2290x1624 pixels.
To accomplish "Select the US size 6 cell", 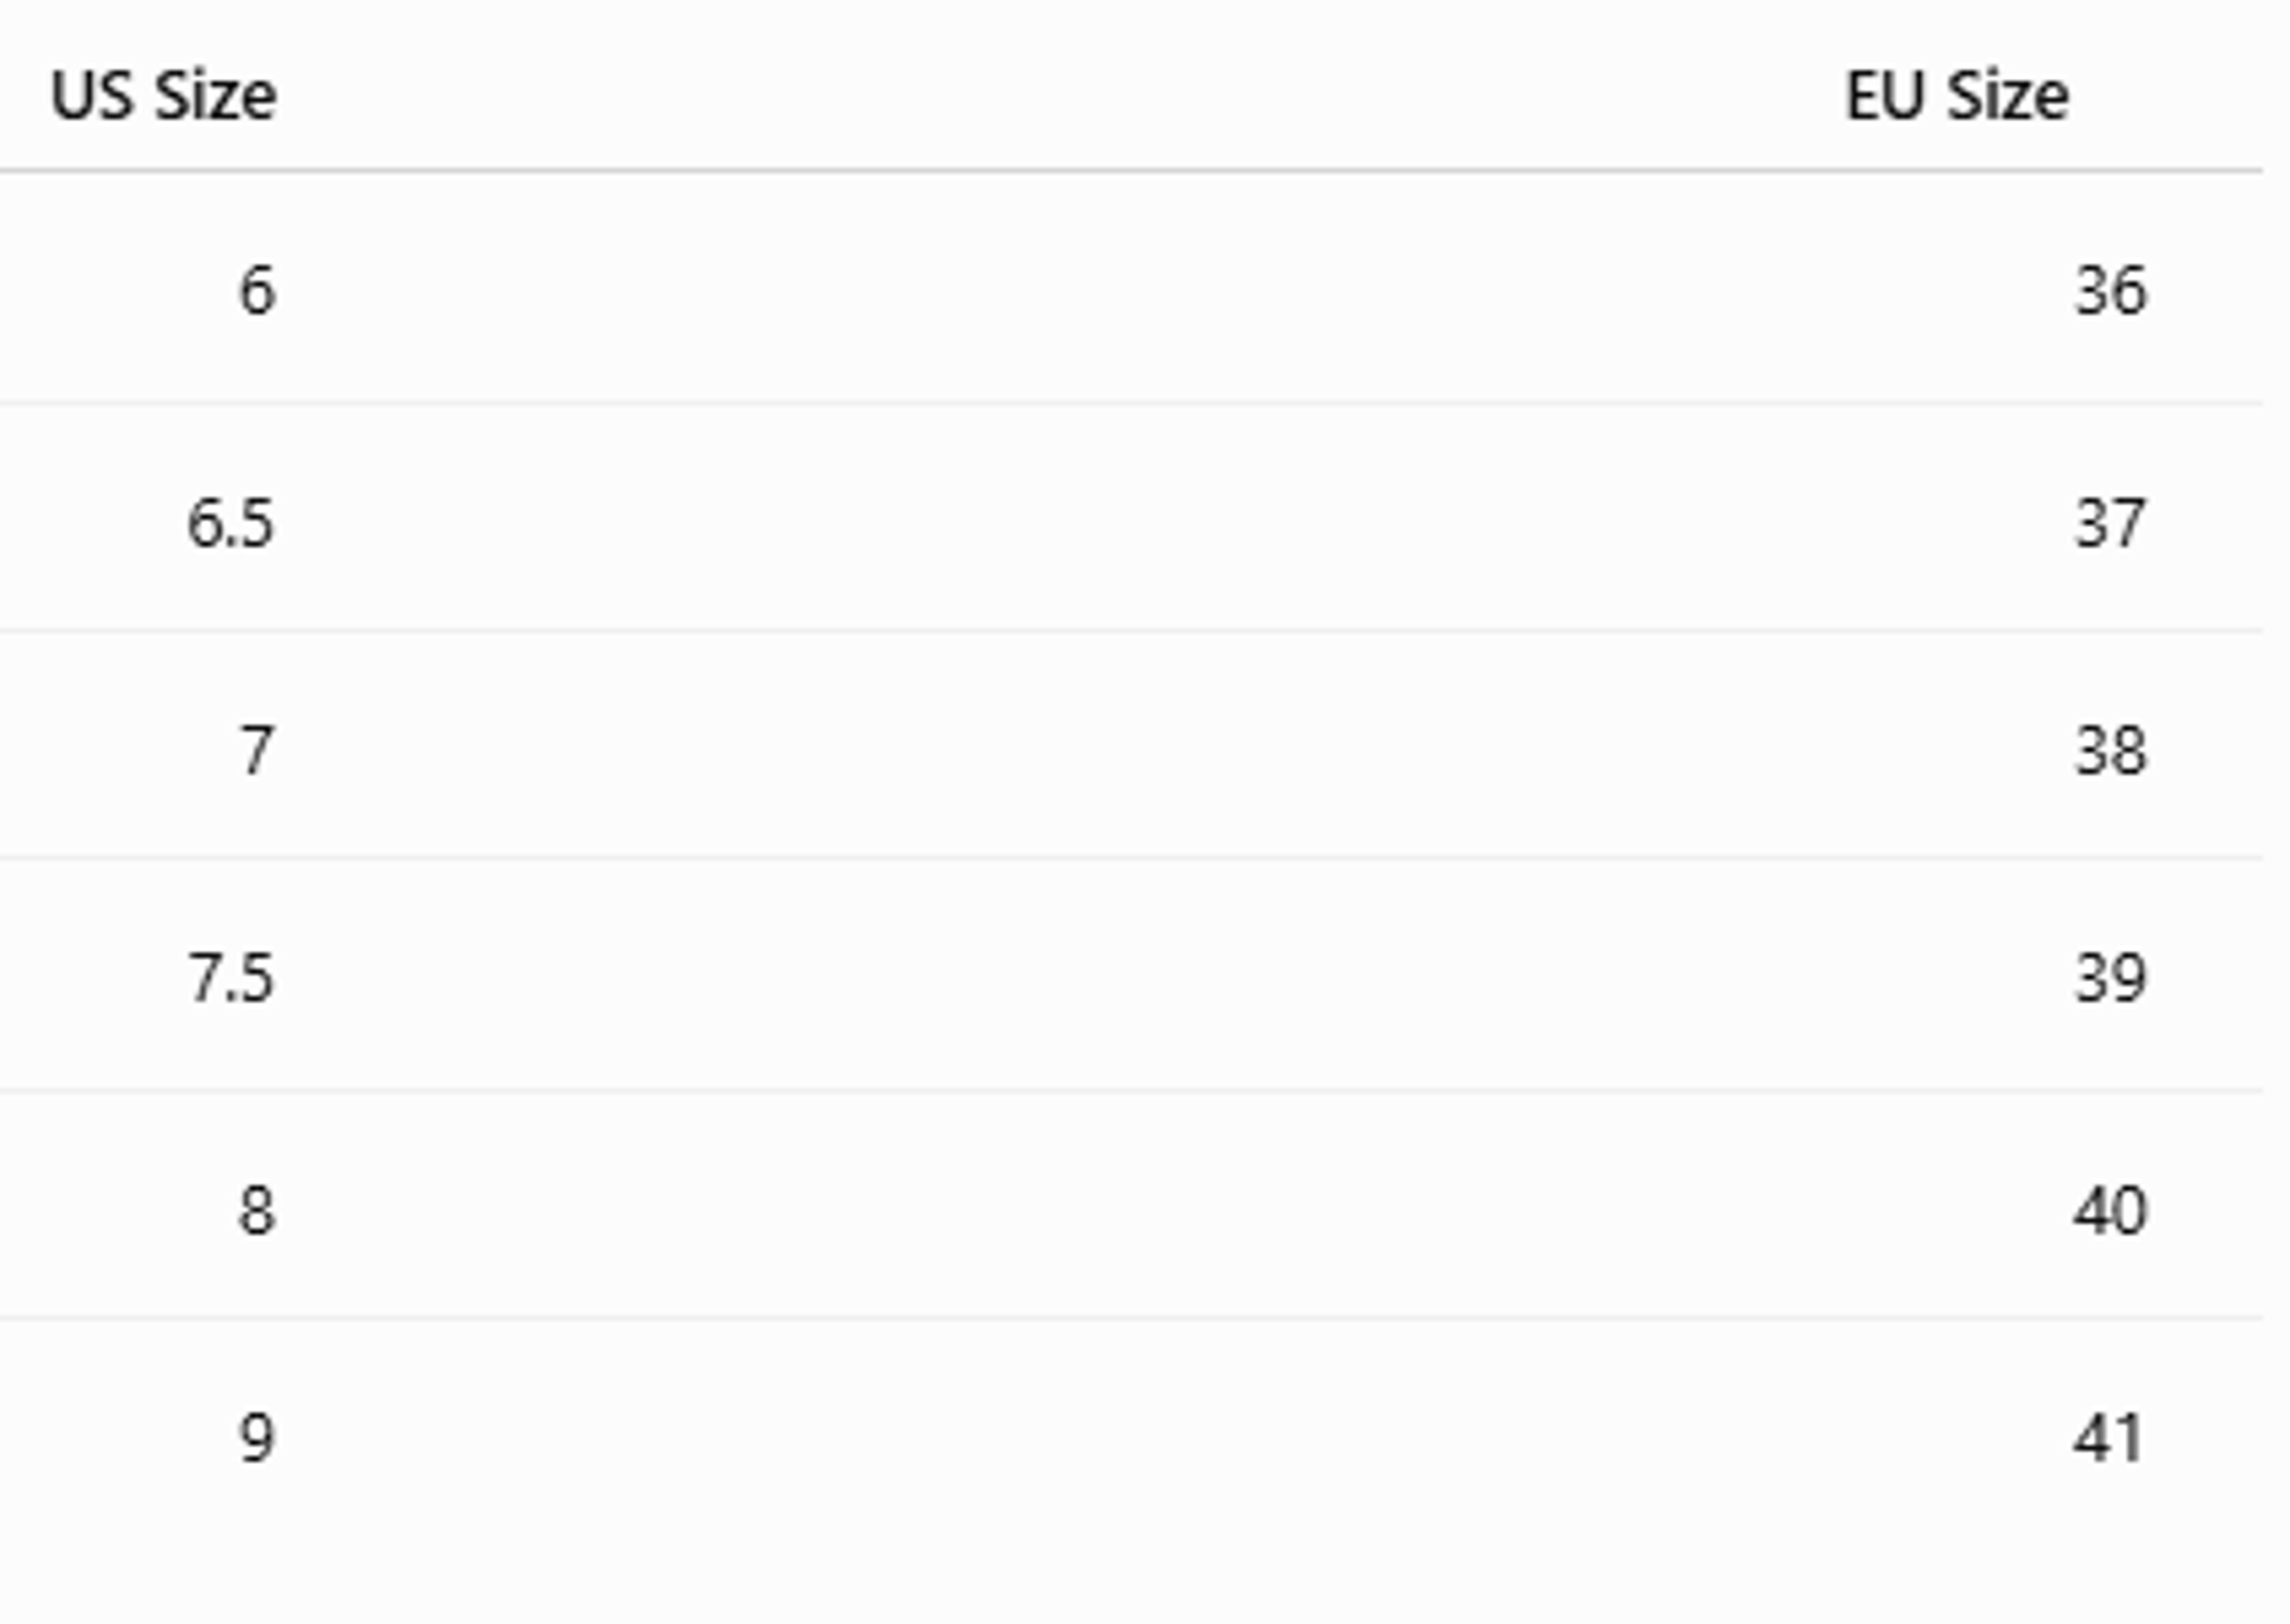I will coord(257,291).
